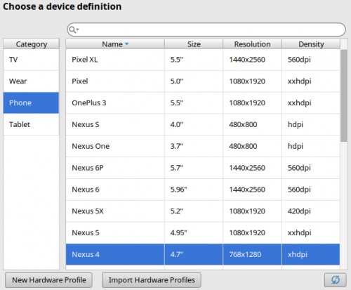
Task: Select the OnePlus 3 device
Action: coord(203,103)
